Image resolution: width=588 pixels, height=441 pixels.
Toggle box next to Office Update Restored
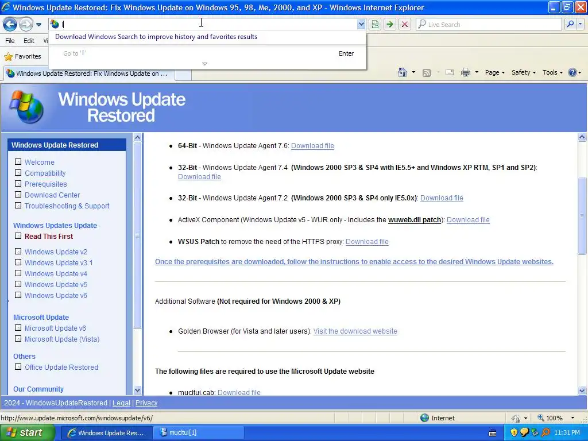(x=18, y=366)
